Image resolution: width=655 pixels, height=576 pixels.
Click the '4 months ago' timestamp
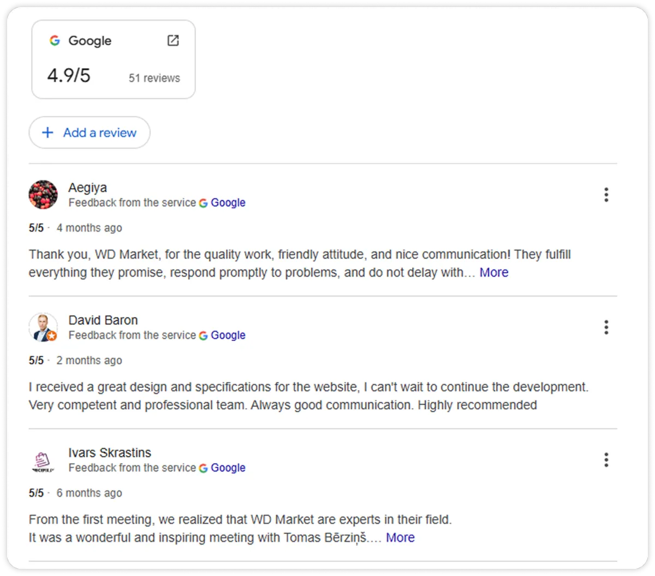[90, 228]
